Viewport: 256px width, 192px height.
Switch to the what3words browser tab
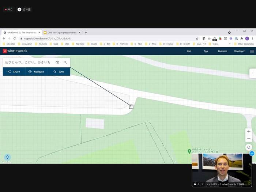coord(22,33)
